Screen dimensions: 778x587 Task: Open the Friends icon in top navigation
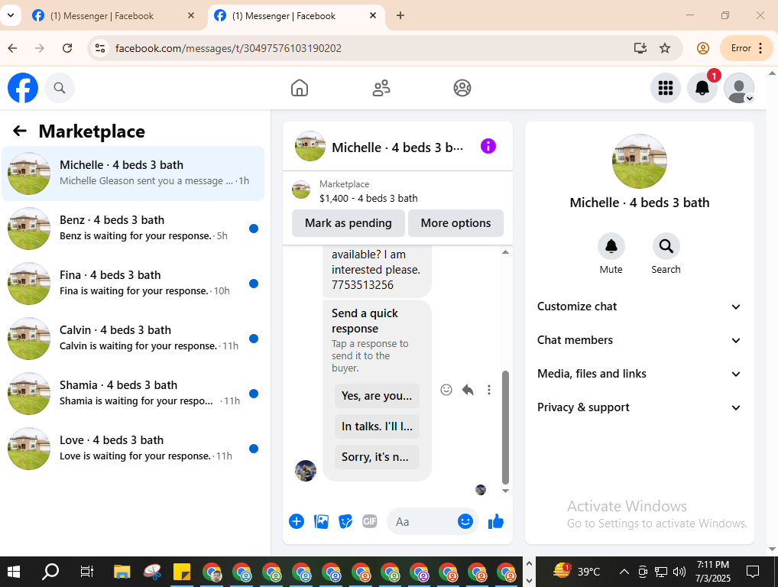pos(381,88)
